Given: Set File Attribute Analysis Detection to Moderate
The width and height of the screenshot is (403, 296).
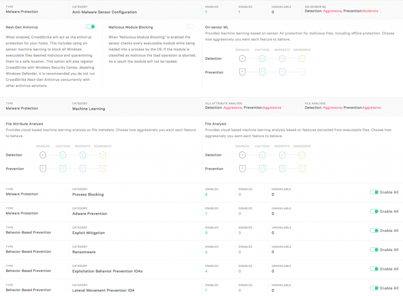Looking at the screenshot, I should click(83, 155).
